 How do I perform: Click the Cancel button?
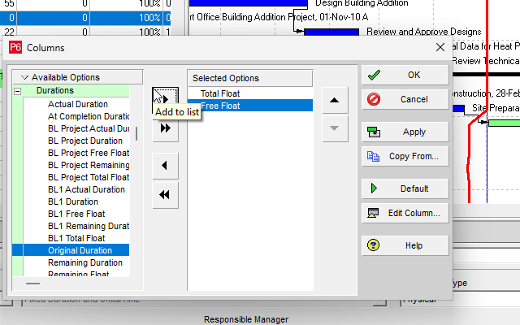point(405,99)
